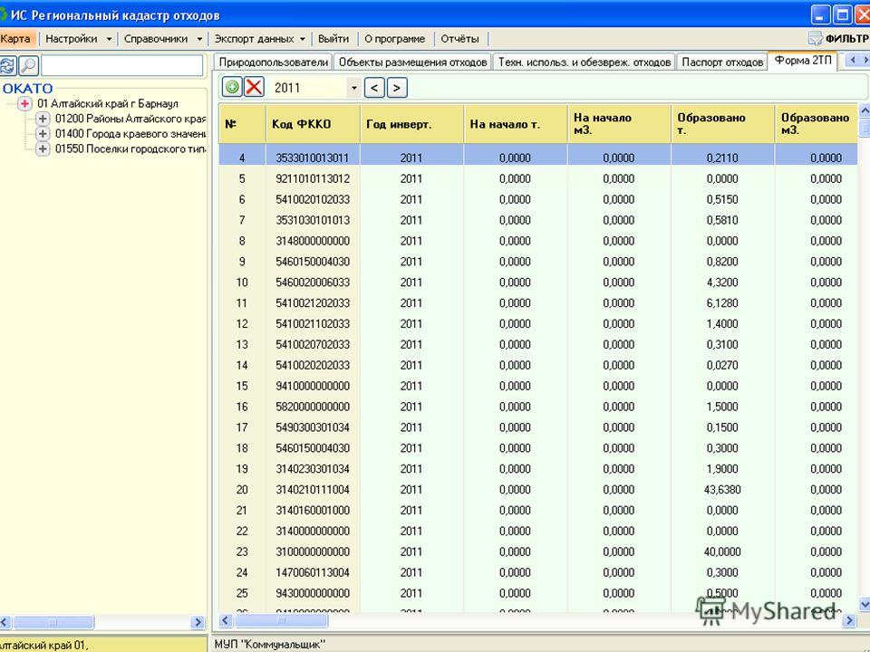Screen dimensions: 870x652
Task: Click the № column header
Action: point(242,124)
